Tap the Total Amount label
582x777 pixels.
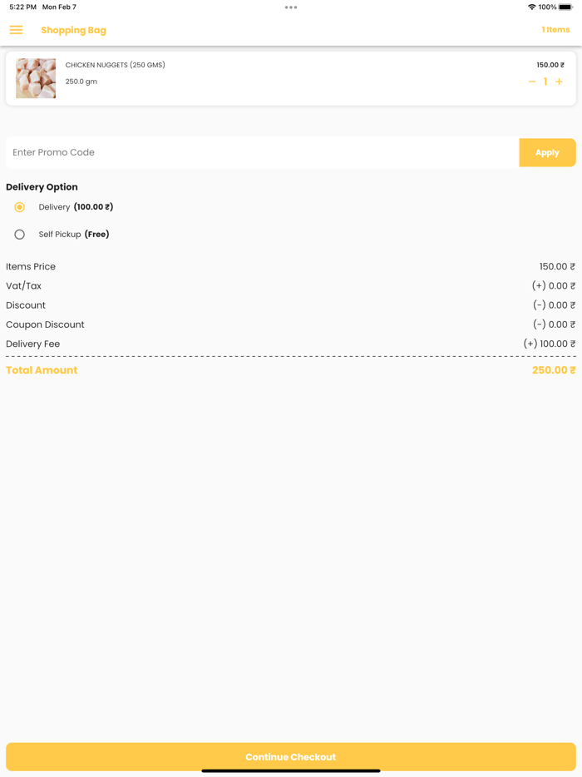(42, 370)
